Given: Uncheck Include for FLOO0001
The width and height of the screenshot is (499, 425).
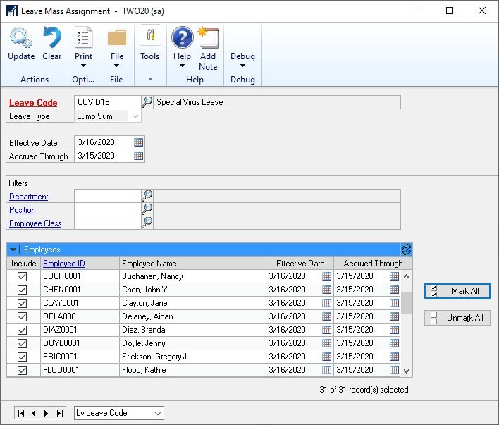Looking at the screenshot, I should [22, 370].
